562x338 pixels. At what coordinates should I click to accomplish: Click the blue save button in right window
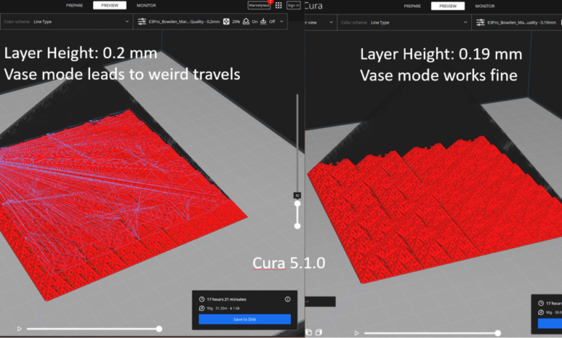click(x=550, y=324)
